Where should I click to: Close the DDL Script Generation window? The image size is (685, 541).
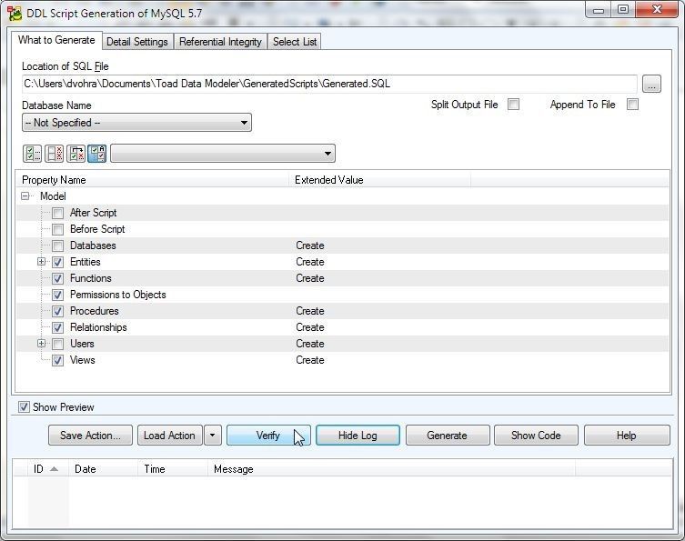(657, 10)
